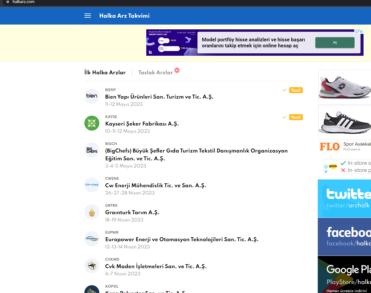Click the 12-13-14 Nisan 2023 date
The height and width of the screenshot is (293, 371).
point(127,247)
